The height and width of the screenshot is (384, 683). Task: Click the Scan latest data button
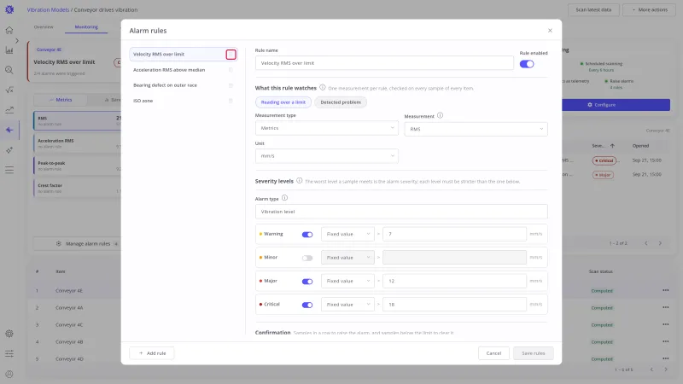[593, 9]
